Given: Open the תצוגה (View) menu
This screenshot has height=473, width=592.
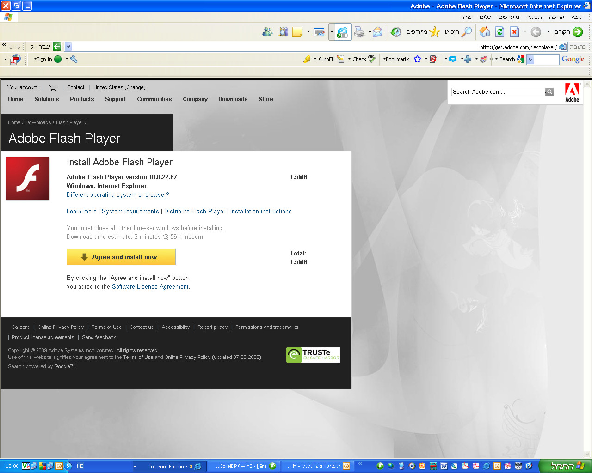Looking at the screenshot, I should (534, 17).
